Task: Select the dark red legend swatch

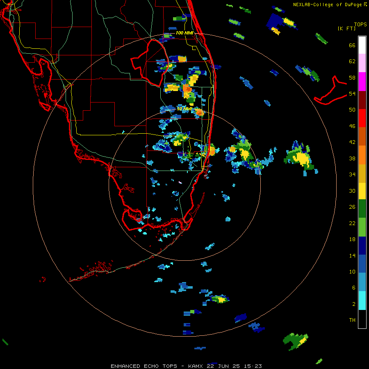Action: tap(362, 100)
